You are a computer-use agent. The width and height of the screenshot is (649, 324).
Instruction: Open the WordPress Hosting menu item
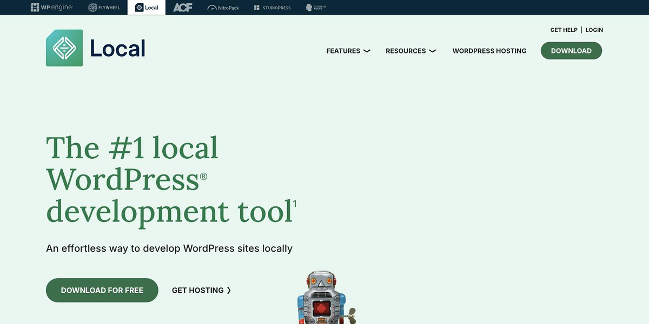click(x=489, y=51)
